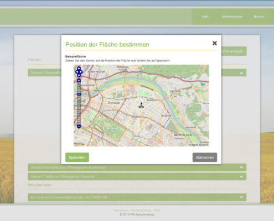Click the Musterflächen accordion row
The height and width of the screenshot is (221, 274).
click(137, 167)
